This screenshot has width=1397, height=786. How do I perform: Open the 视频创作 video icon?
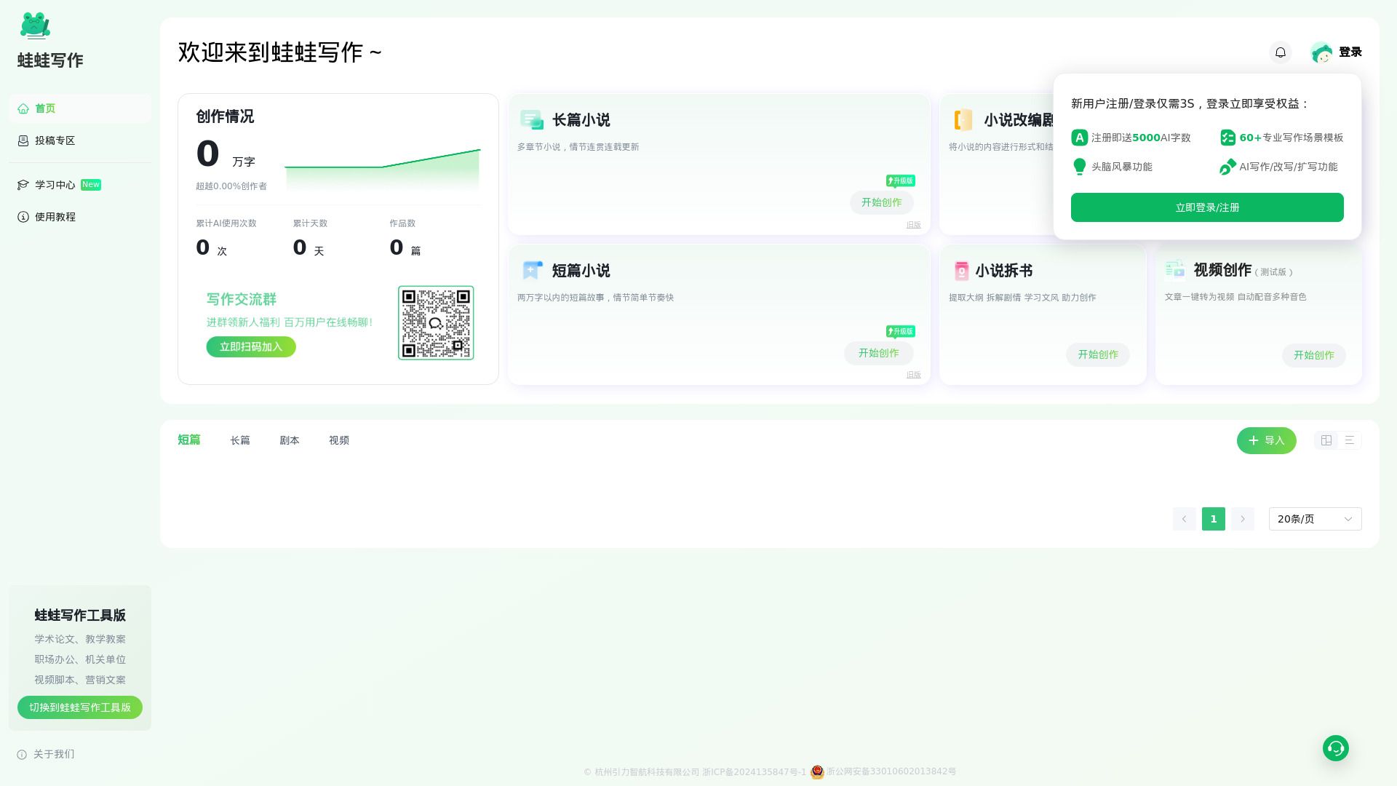[1176, 269]
